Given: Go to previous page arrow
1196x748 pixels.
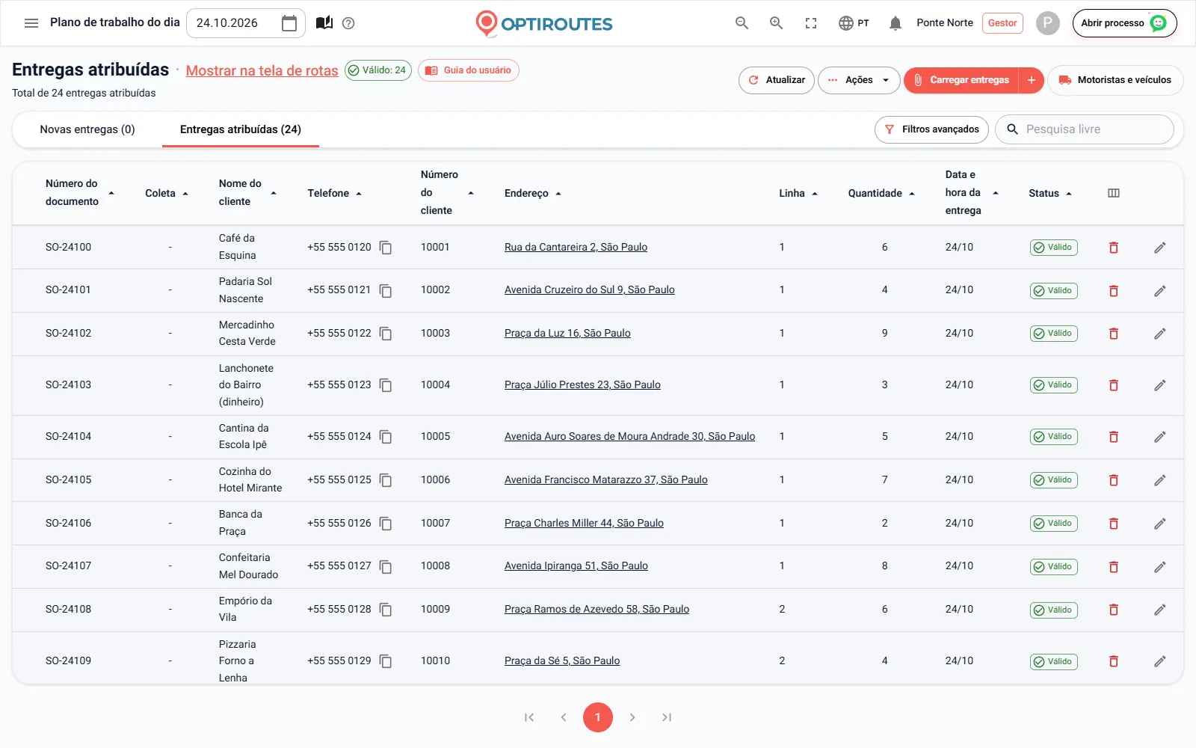Looking at the screenshot, I should pyautogui.click(x=564, y=717).
